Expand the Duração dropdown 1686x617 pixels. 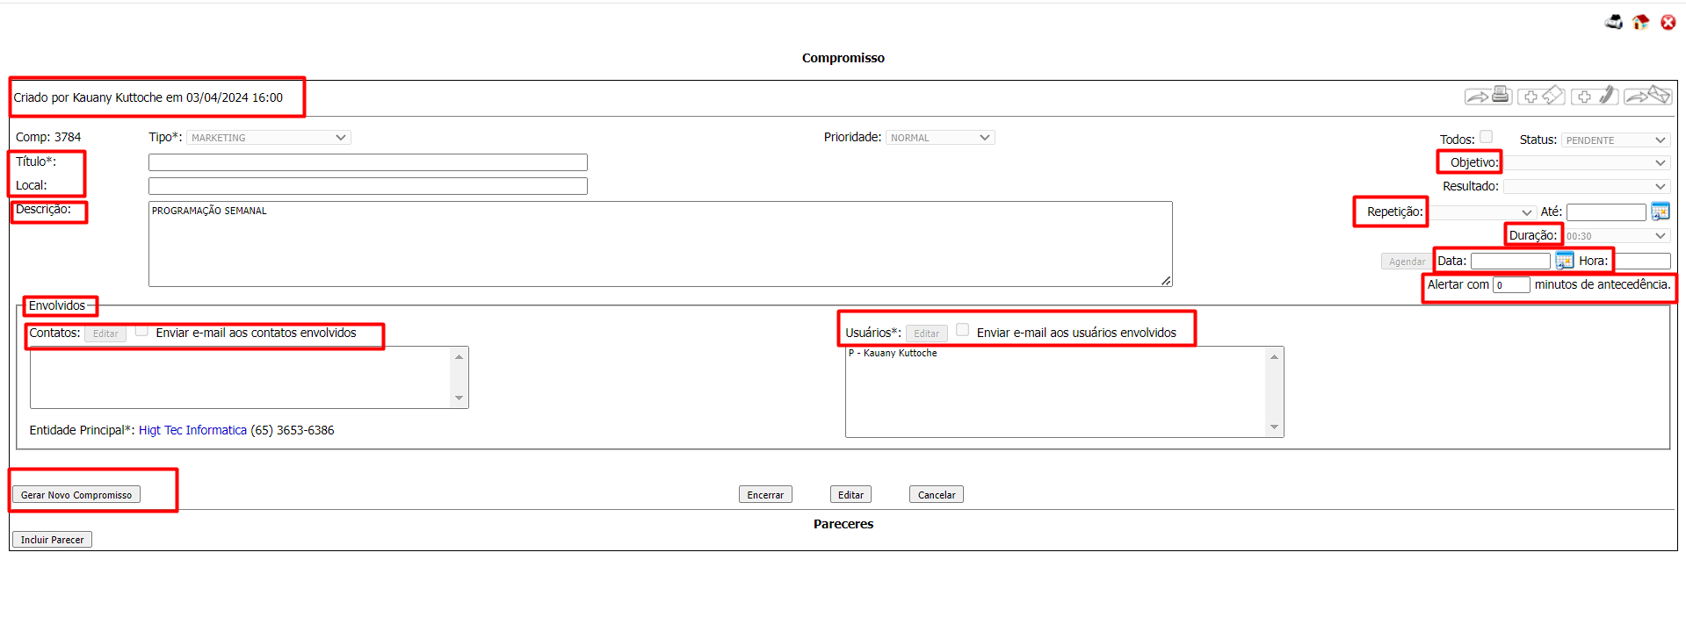click(1615, 236)
